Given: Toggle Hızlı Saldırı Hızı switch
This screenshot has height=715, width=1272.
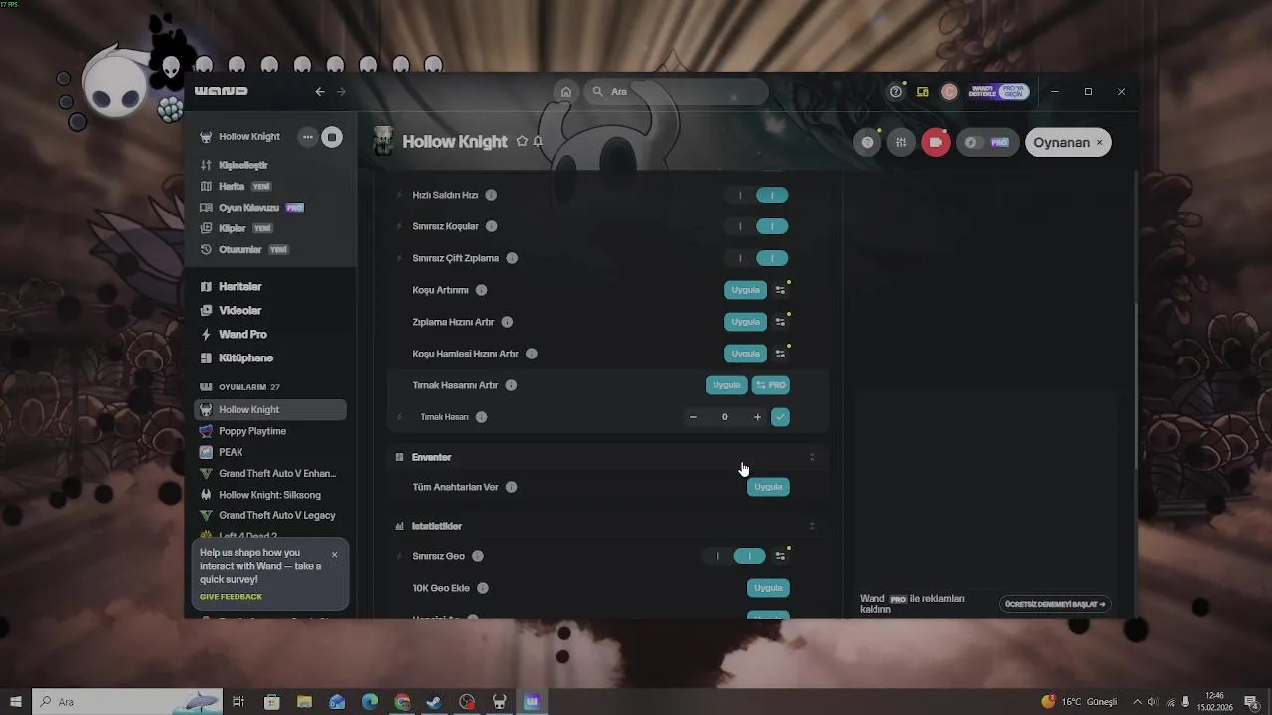Looking at the screenshot, I should pos(757,195).
